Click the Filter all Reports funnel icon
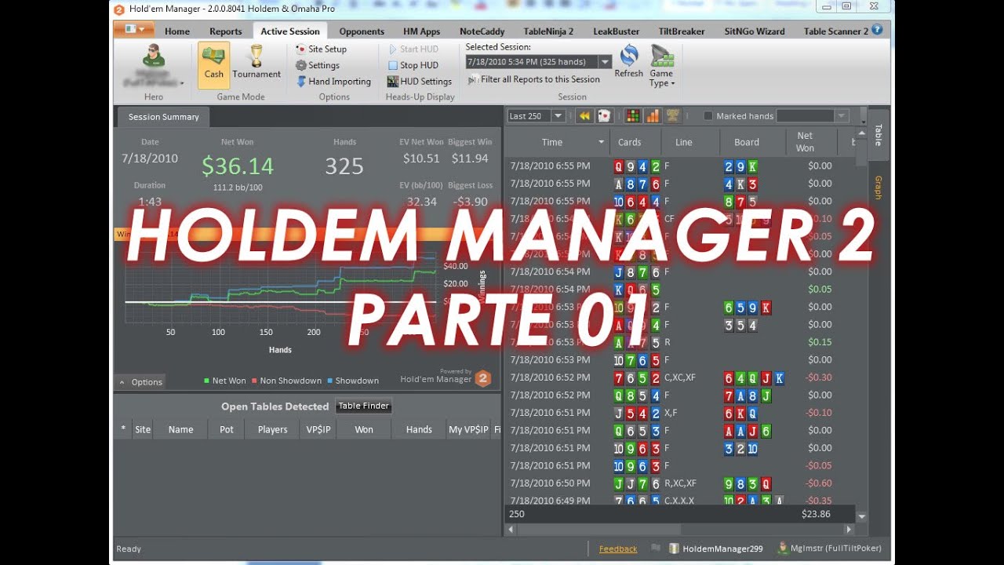The image size is (1004, 565). tap(473, 79)
